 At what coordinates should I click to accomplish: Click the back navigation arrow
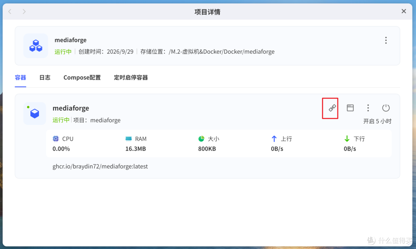[x=10, y=12]
